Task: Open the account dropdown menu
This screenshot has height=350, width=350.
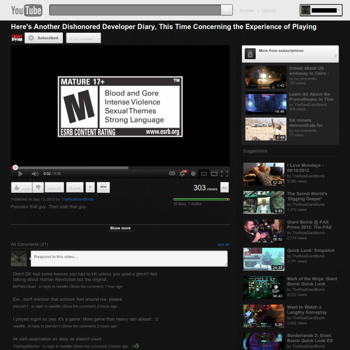Action: (x=321, y=10)
